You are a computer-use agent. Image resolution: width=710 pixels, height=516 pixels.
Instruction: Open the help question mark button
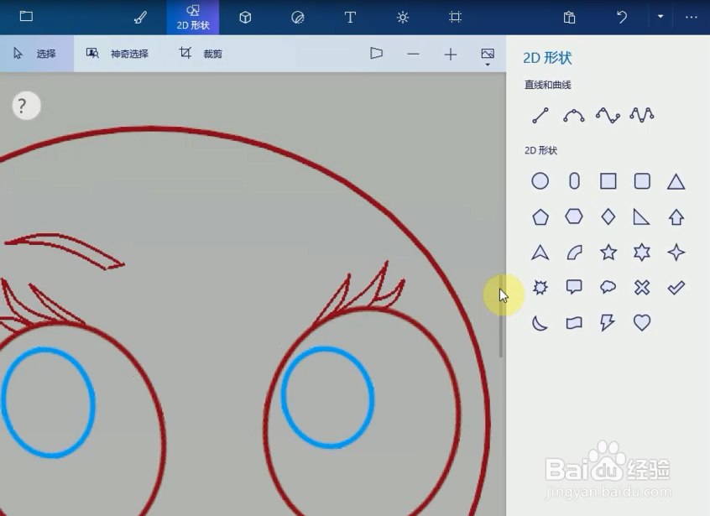[26, 106]
